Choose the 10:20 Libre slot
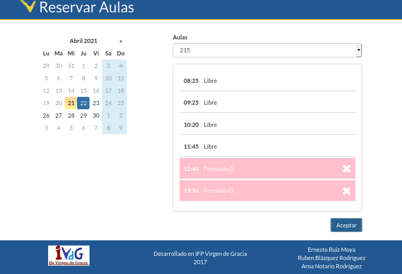This screenshot has width=402, height=274. pyautogui.click(x=267, y=125)
